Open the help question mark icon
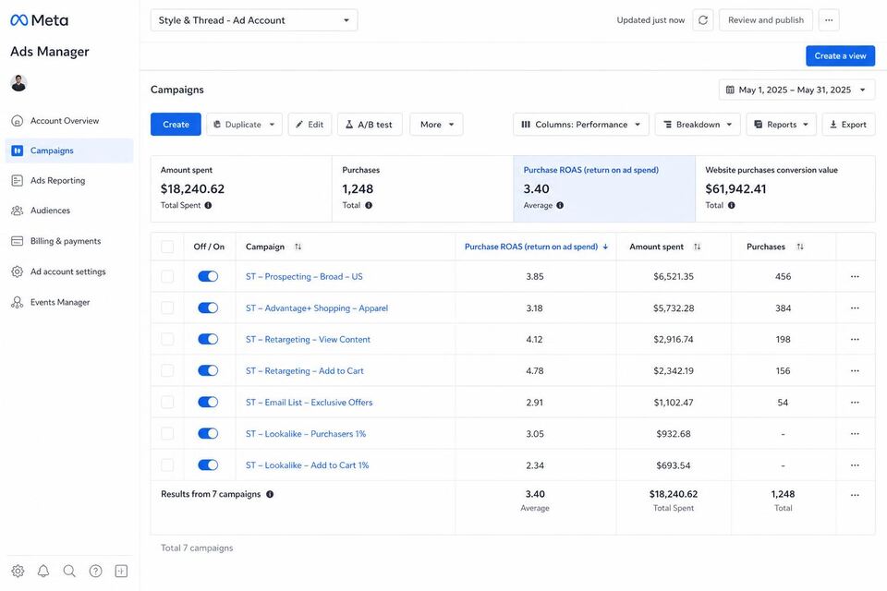The width and height of the screenshot is (887, 591). click(x=95, y=571)
